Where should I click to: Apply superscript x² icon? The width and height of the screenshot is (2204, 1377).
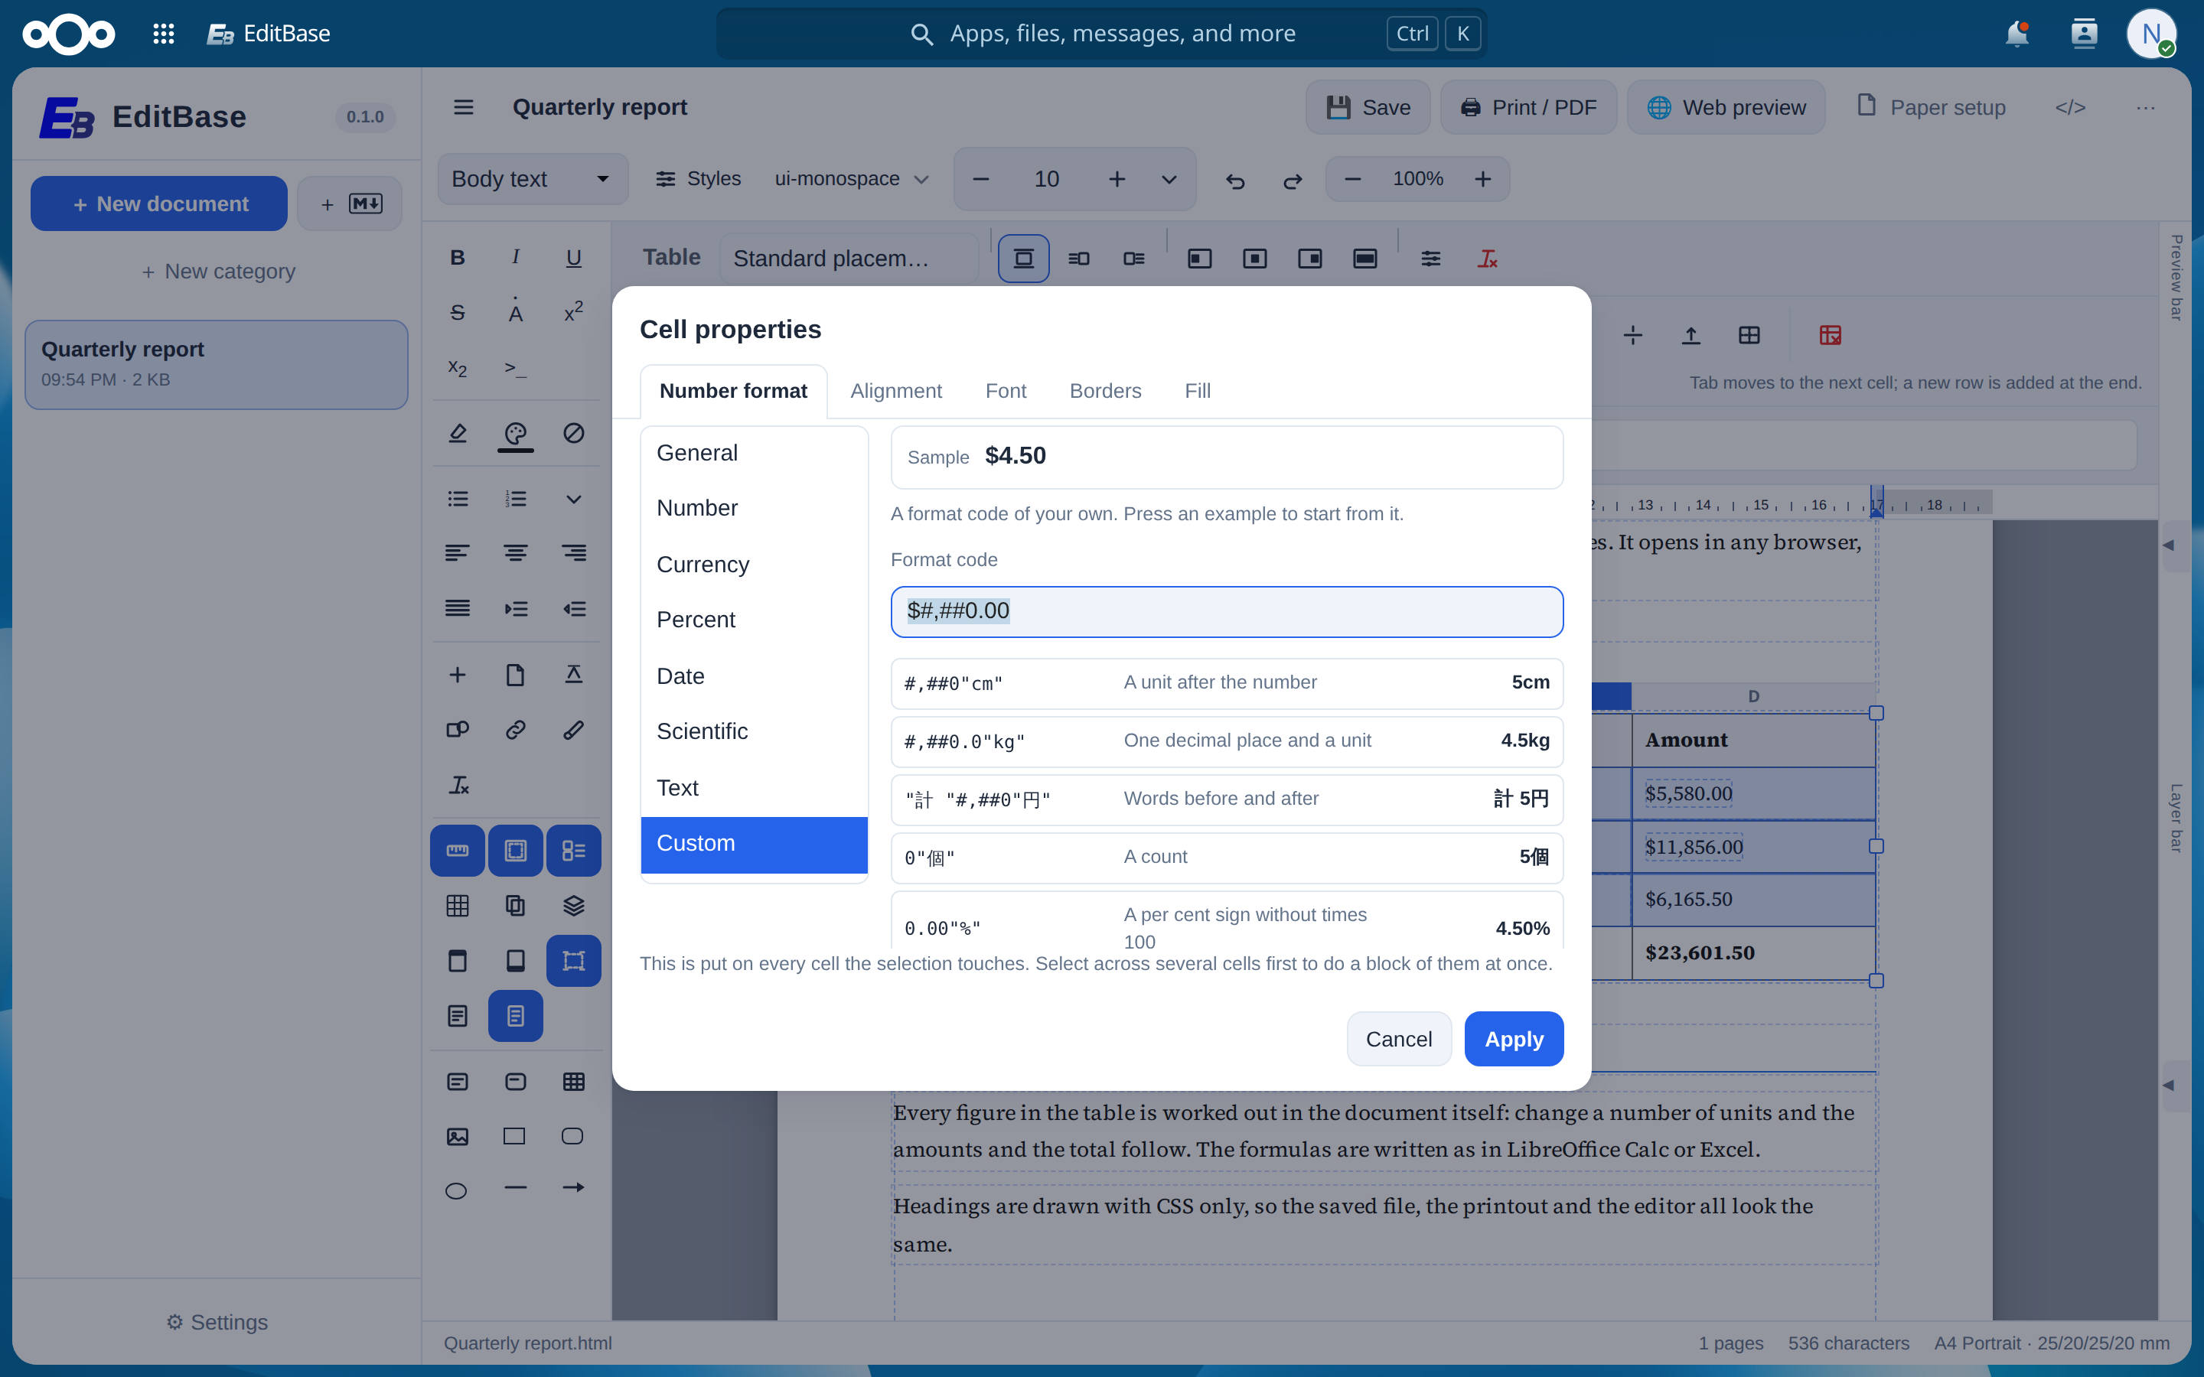pyautogui.click(x=574, y=314)
